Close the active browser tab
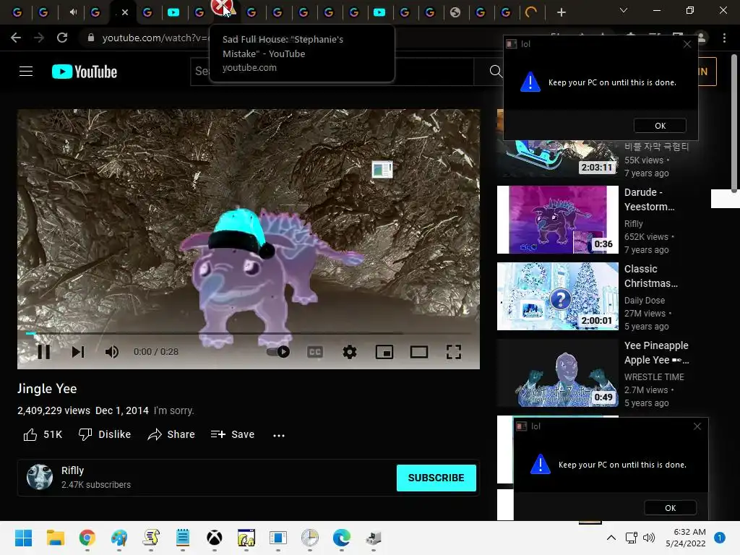The width and height of the screenshot is (740, 555). coord(124,12)
